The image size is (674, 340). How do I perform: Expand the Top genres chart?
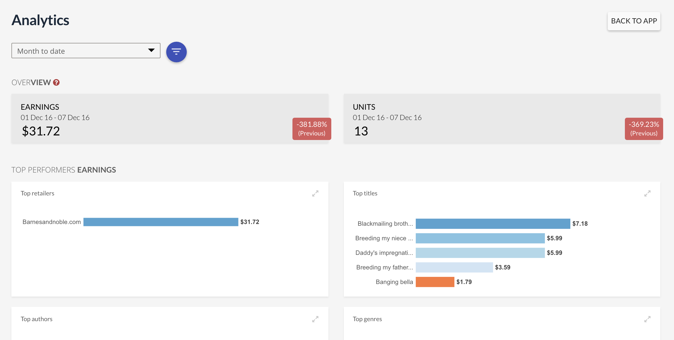pos(647,319)
